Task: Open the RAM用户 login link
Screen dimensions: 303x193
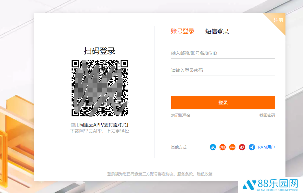Action: coord(267,147)
